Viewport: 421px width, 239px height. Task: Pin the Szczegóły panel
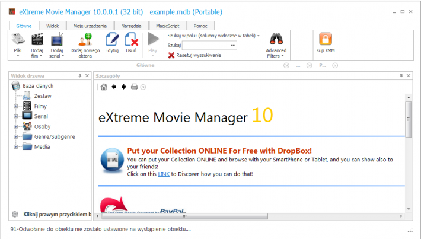pyautogui.click(x=401, y=76)
